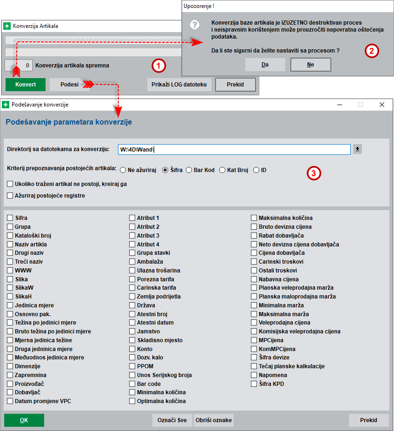
Task: Click the directory browse download-arrow icon
Action: coord(357,149)
